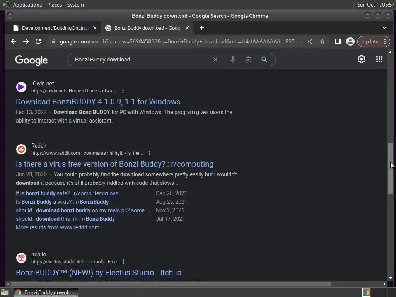Click the clock showing Sun Oct 1

point(376,5)
